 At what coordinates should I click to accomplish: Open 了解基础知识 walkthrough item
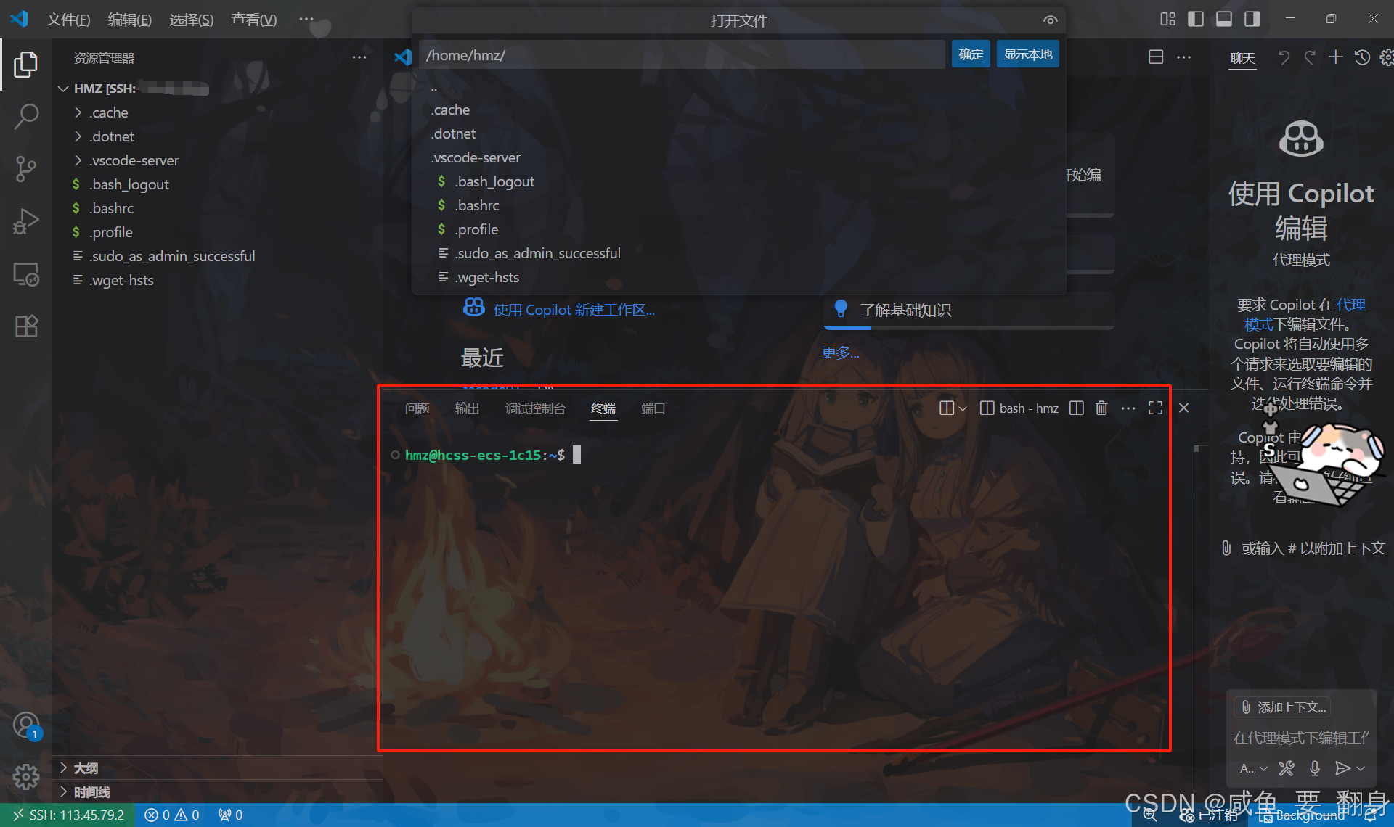969,310
